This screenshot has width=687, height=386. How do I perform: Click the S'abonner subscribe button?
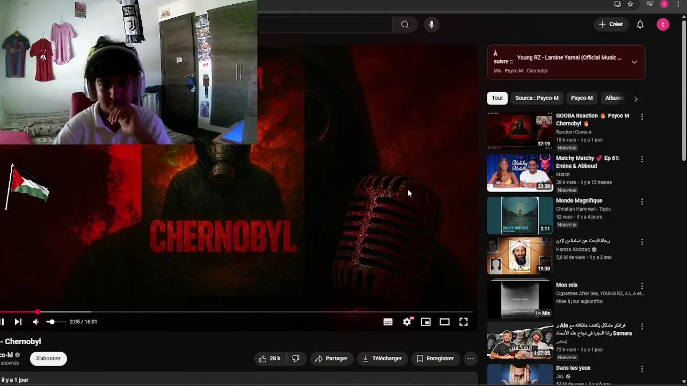48,358
